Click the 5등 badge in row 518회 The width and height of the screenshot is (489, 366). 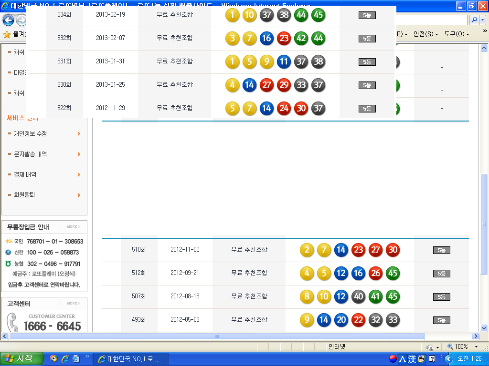click(441, 250)
